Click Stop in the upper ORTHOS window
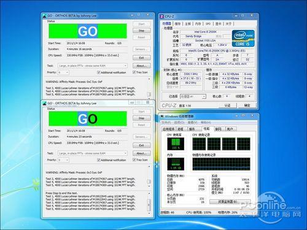Image resolution: width=307 pixels, height=230 pixels. coord(141,31)
